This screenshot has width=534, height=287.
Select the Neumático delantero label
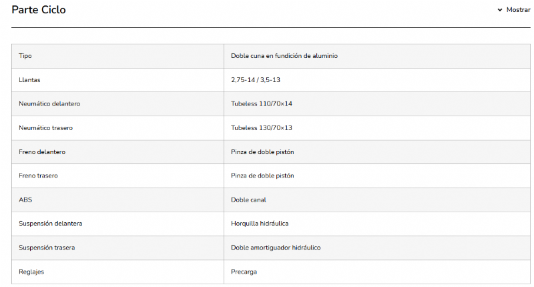click(50, 104)
